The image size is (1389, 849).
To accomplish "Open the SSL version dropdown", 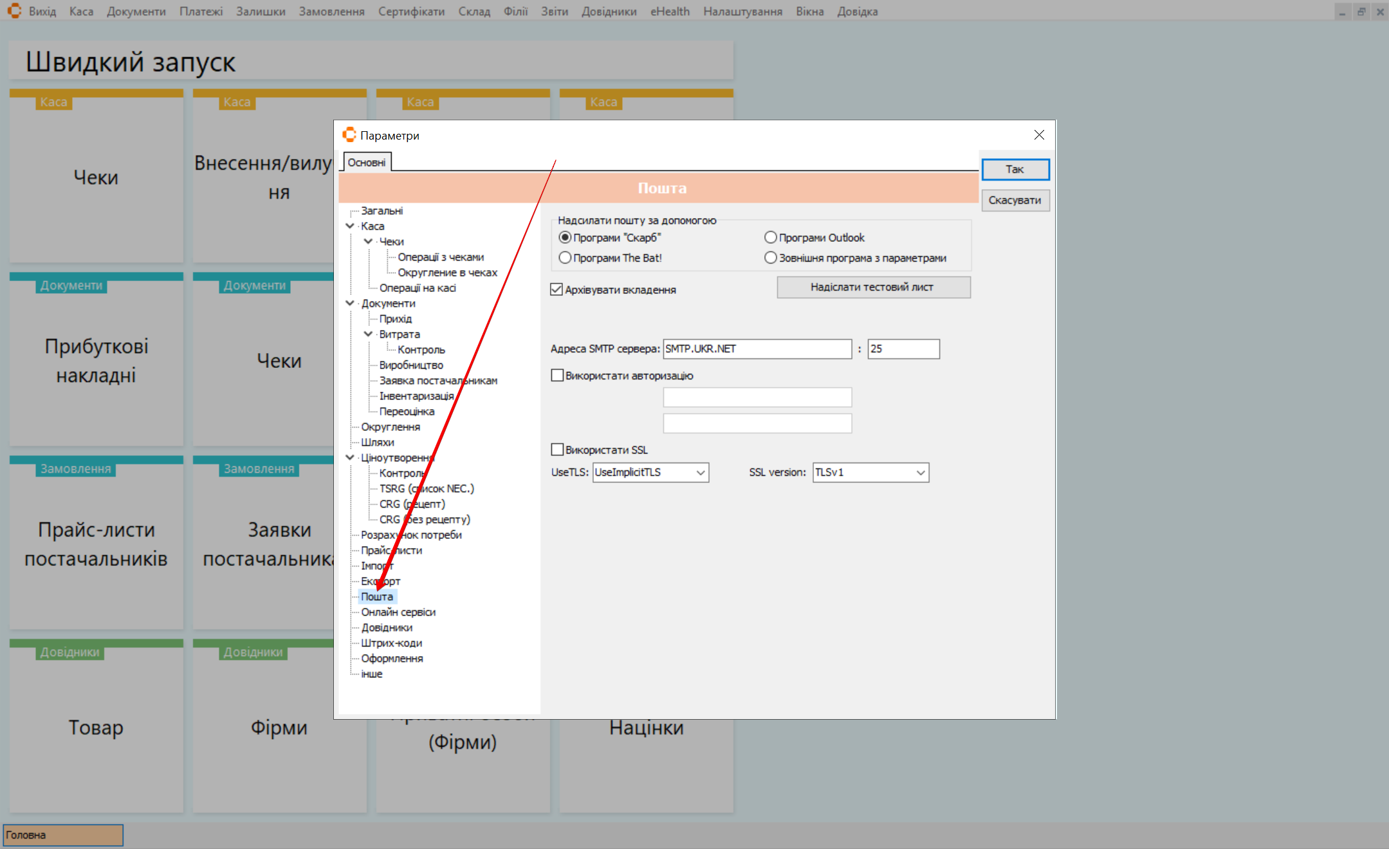I will 921,472.
